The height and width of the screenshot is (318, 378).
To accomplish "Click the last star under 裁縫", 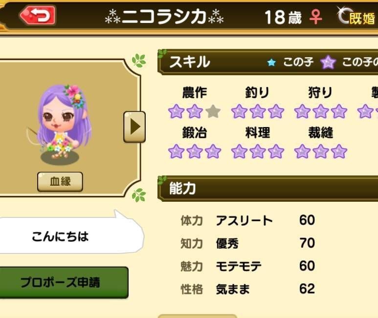I will click(x=339, y=151).
